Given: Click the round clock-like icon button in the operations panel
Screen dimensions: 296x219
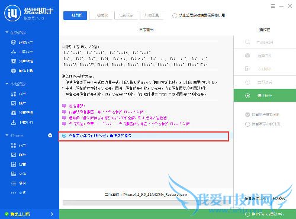Looking at the screenshot, I should click(247, 82).
